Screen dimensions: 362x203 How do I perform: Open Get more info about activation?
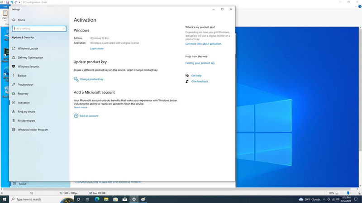pos(203,44)
